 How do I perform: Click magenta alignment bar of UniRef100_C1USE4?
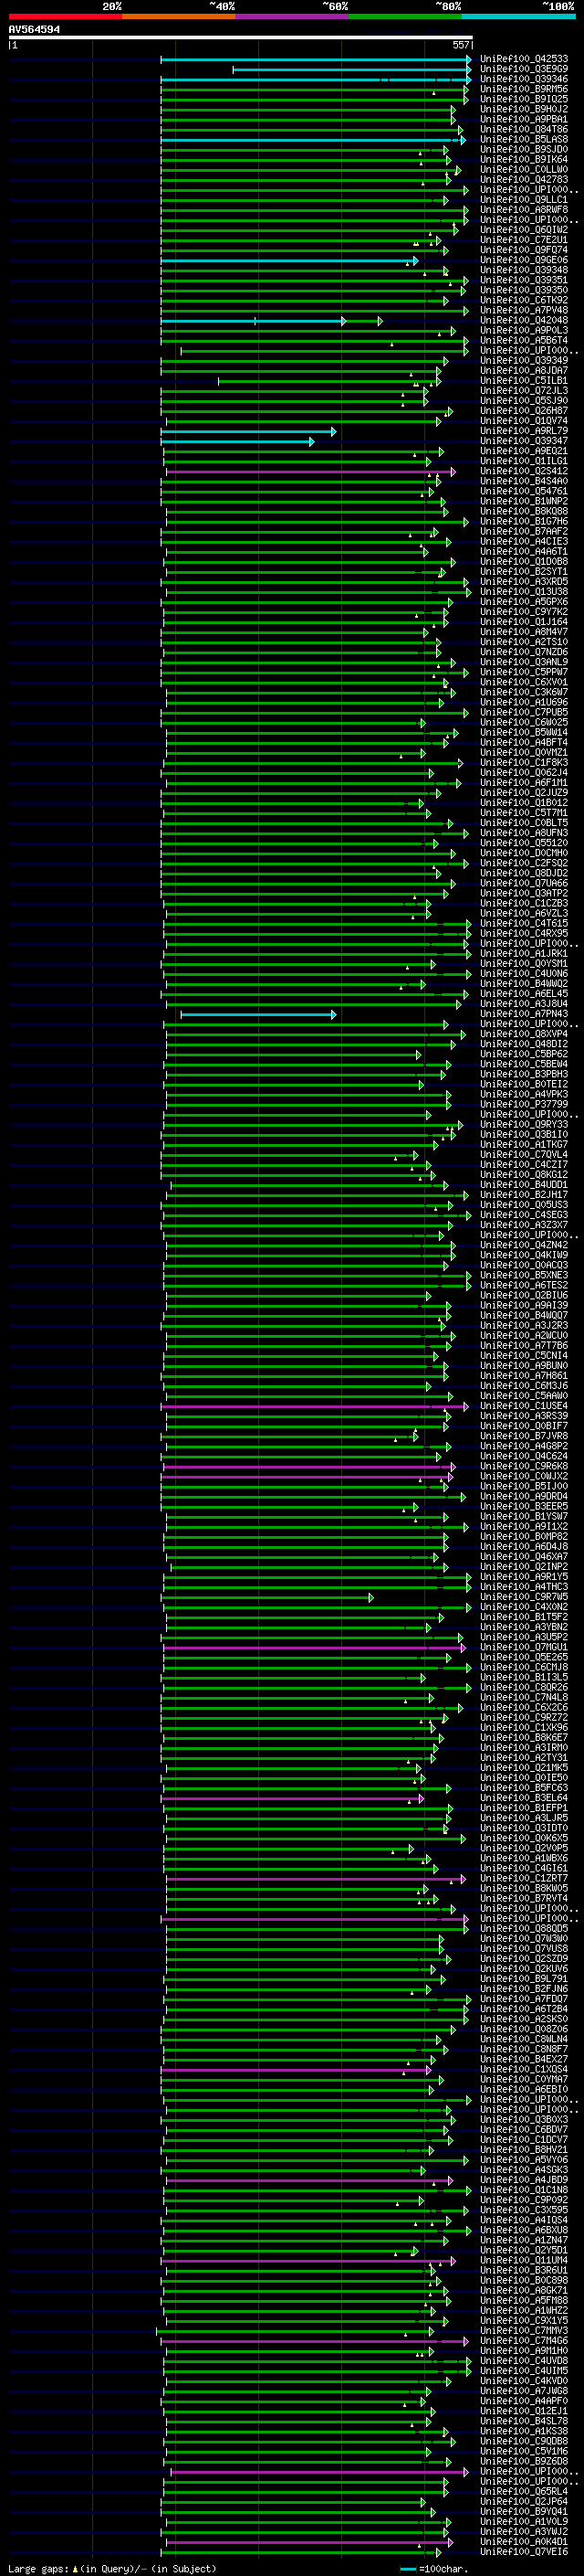click(315, 1406)
